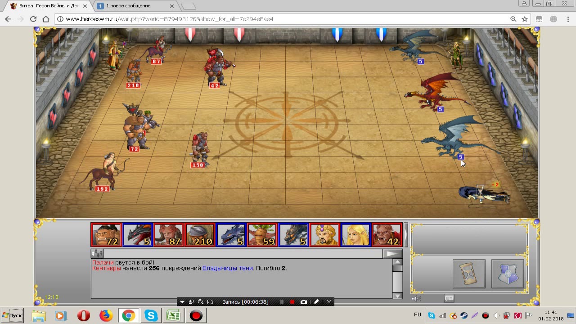The width and height of the screenshot is (576, 324).
Task: Click 'Кентавры' name in battle log
Action: 106,268
